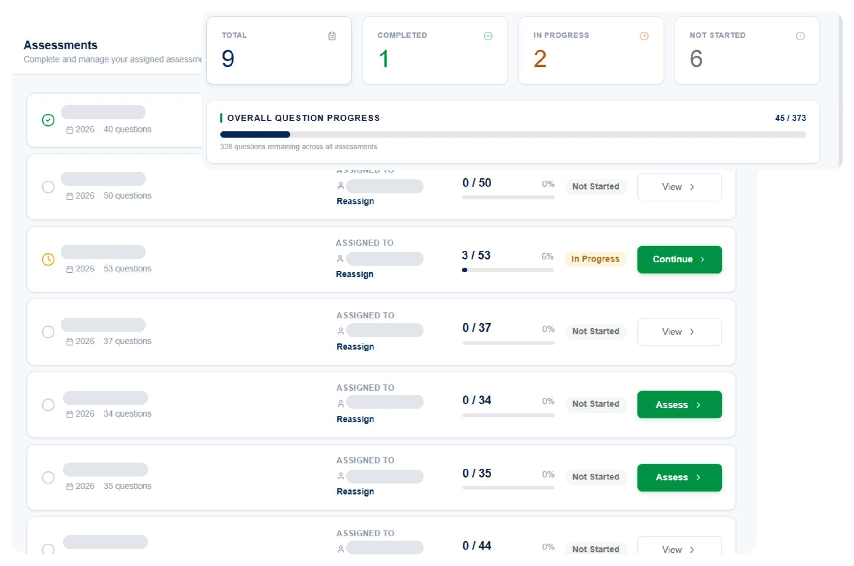
Task: Click the yellow clock icon on 53 questions row
Action: (48, 259)
